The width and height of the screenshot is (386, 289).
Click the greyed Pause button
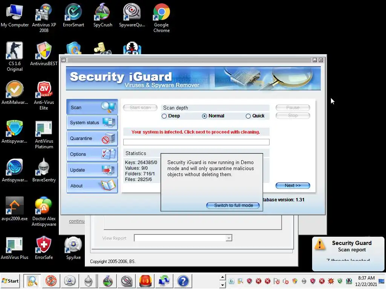click(x=293, y=108)
